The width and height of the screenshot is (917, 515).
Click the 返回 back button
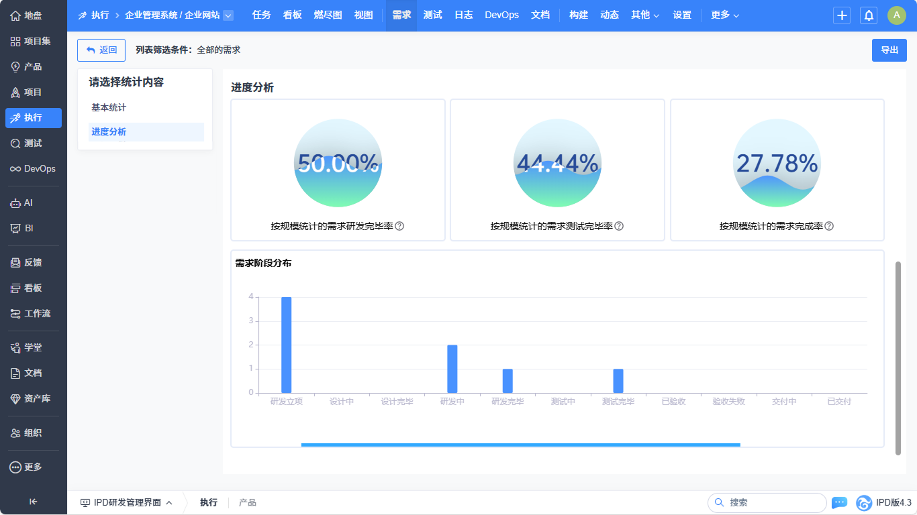pos(101,50)
